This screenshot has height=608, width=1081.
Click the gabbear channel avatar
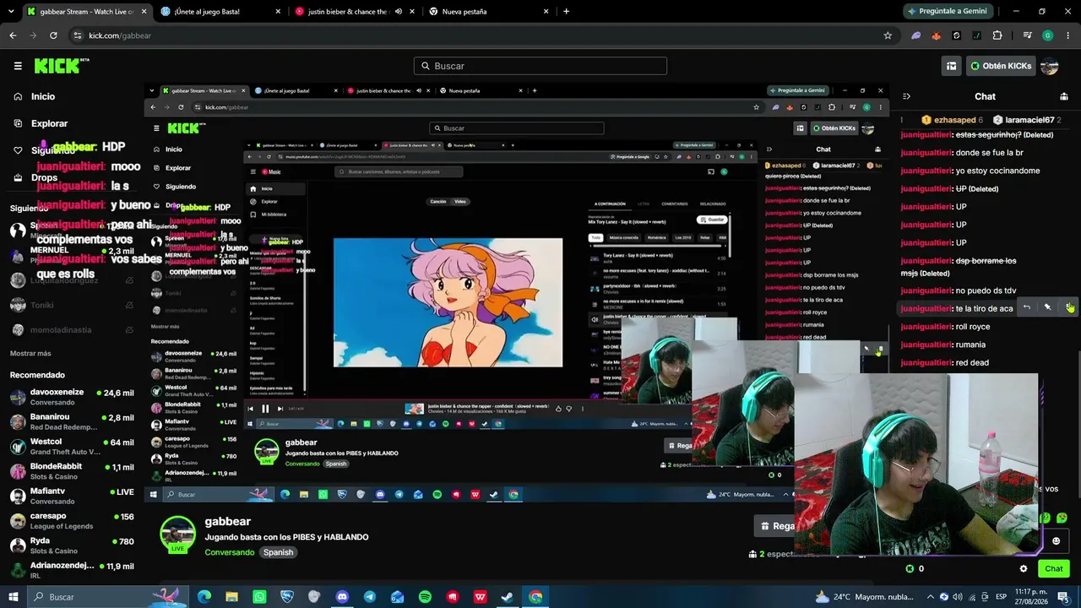[177, 535]
